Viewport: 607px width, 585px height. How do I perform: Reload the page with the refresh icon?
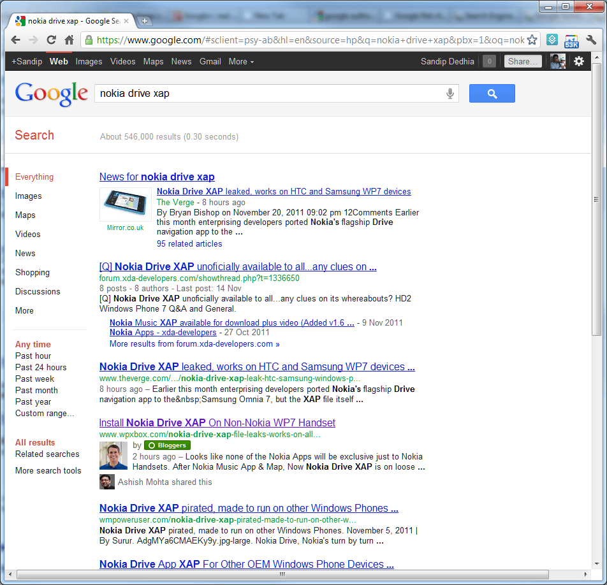click(52, 40)
